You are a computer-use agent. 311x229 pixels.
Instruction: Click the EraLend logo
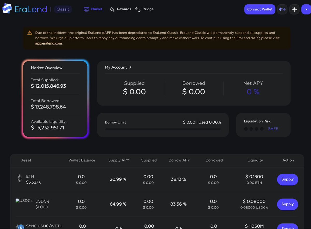[25, 9]
